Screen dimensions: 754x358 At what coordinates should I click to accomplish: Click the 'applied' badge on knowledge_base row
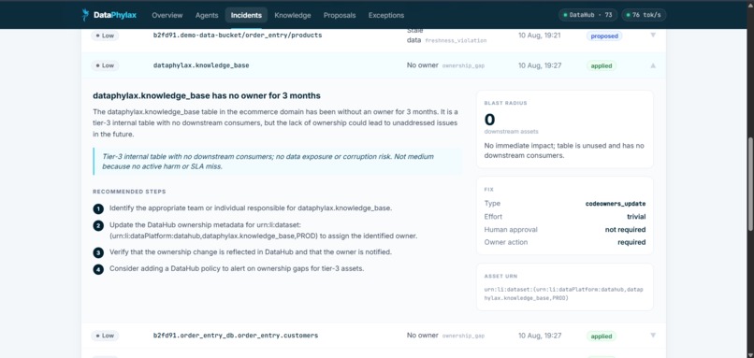602,65
